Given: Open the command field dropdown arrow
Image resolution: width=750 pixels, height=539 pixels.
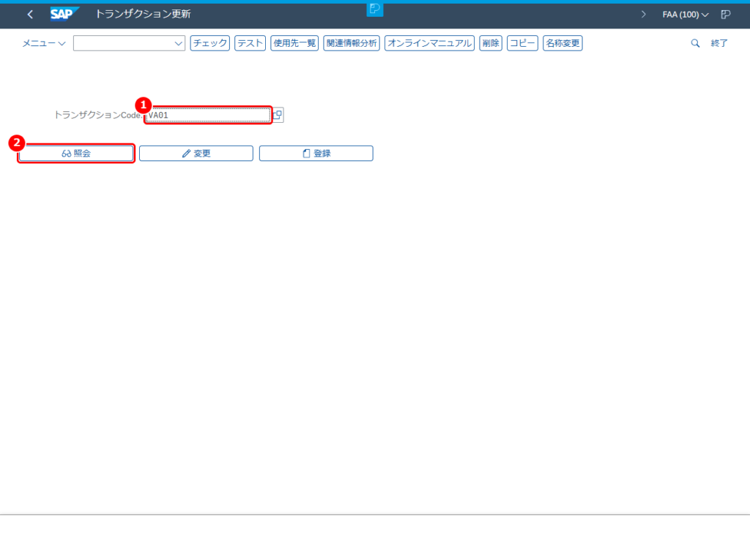Looking at the screenshot, I should [x=179, y=43].
